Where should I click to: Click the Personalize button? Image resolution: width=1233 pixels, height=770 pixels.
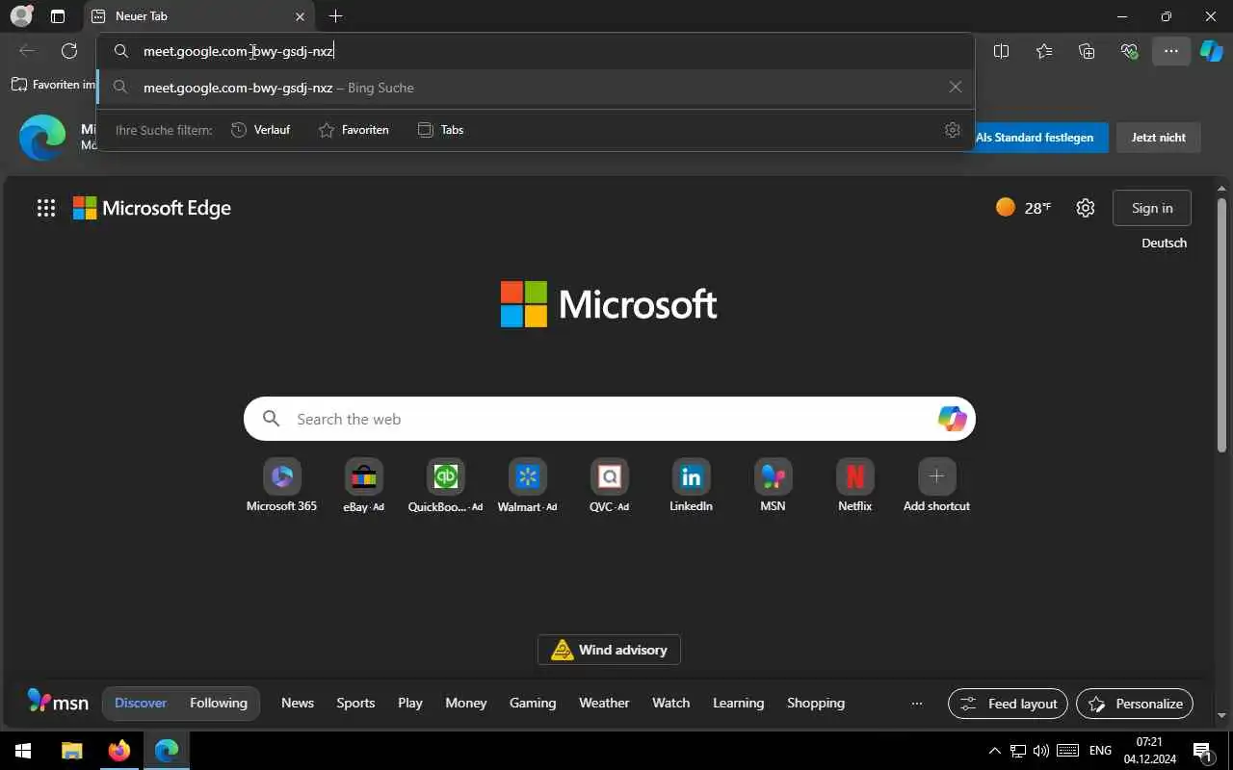tap(1135, 704)
